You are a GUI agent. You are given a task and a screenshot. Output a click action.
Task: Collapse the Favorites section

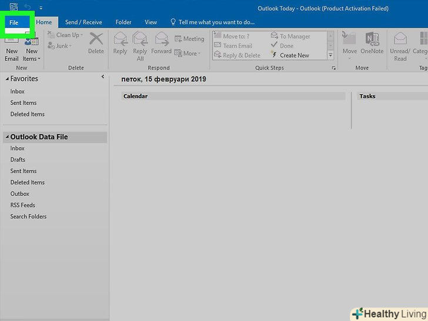[x=7, y=79]
